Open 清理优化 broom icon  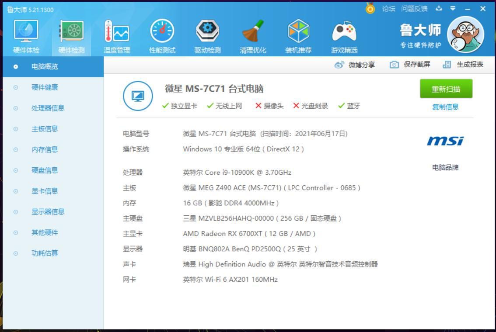pyautogui.click(x=253, y=36)
